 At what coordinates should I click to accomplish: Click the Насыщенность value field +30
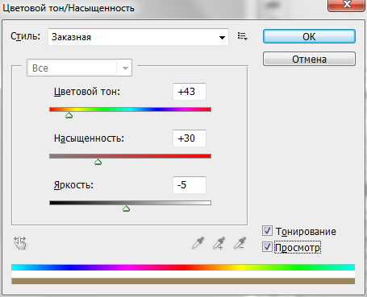pos(190,138)
